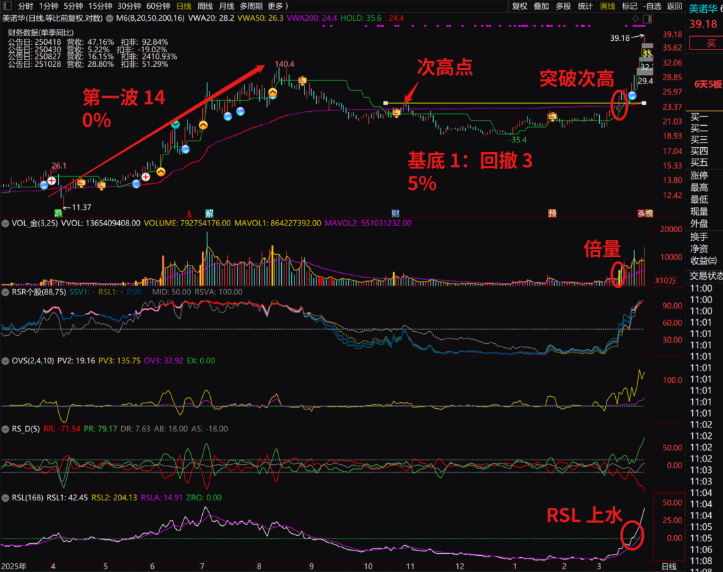Click the 2025年 label on time axis

14,567
